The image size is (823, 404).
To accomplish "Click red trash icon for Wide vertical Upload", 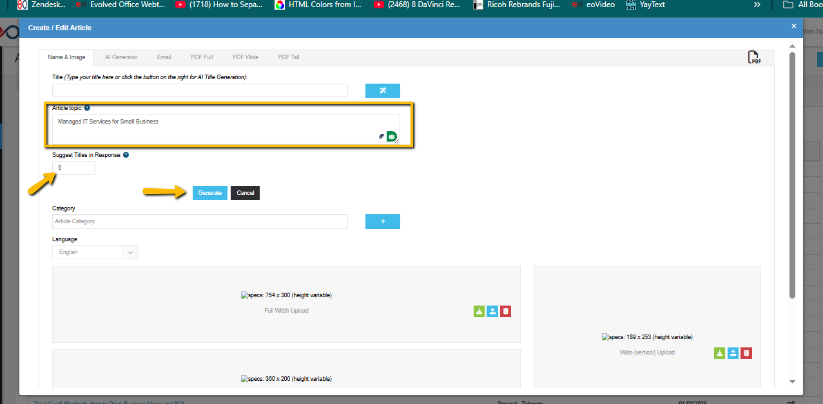I will (x=746, y=353).
